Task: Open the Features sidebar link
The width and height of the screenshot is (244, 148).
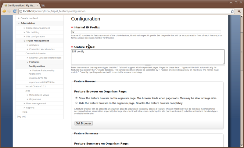Action: coord(34,62)
